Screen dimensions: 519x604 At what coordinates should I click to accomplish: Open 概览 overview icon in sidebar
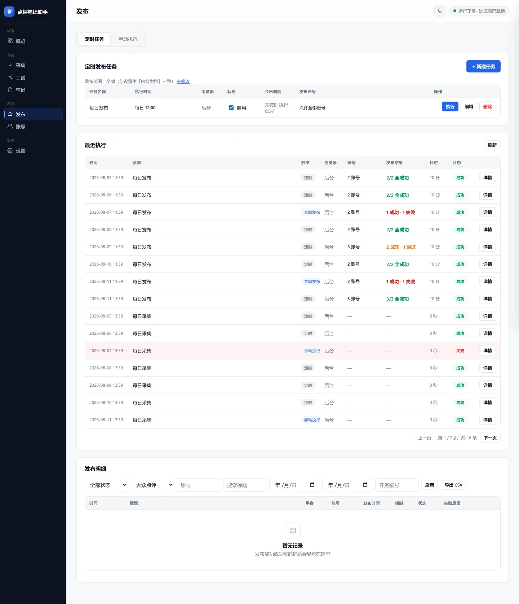[10, 41]
